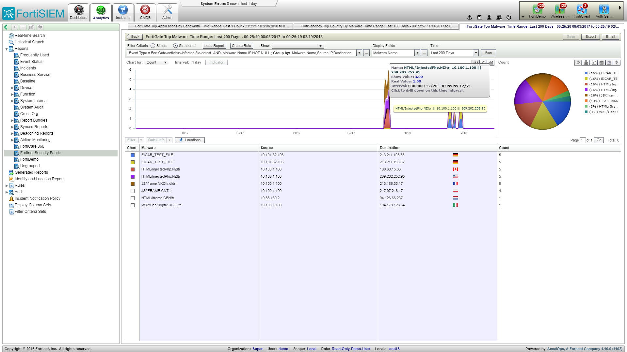Viewport: 627px width, 352px height.
Task: Click the logout power icon
Action: 509,17
